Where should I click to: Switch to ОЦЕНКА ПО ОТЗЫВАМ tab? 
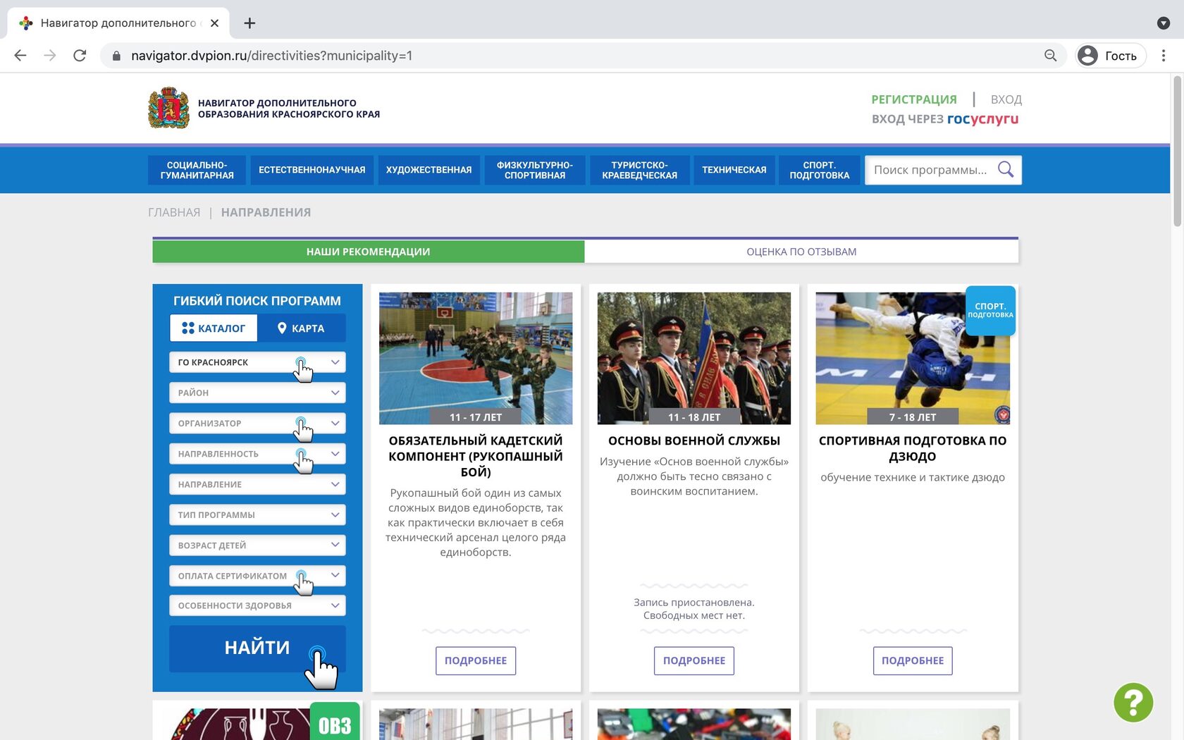click(801, 252)
